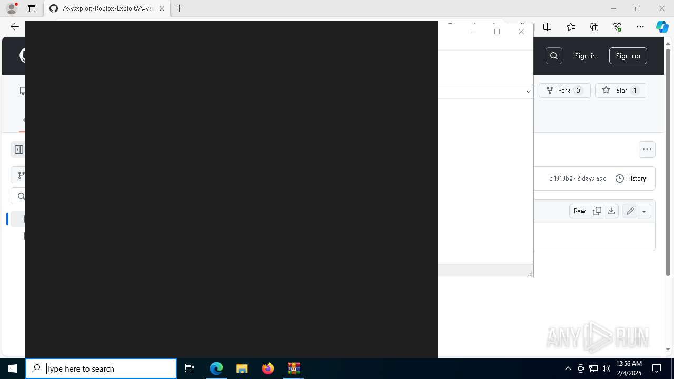Viewport: 674px width, 379px height.
Task: Click the Sign up button
Action: [628, 56]
